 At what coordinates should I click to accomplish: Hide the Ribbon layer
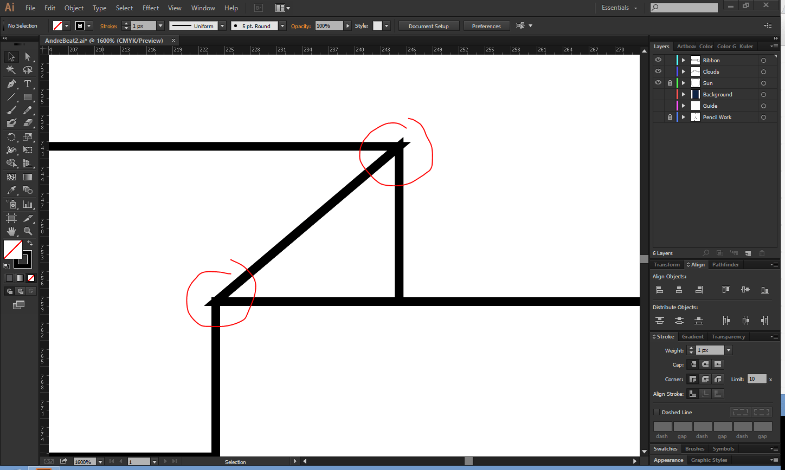pyautogui.click(x=658, y=60)
